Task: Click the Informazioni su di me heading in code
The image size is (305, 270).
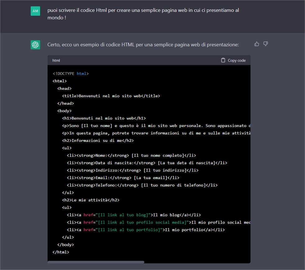Action: click(x=98, y=140)
